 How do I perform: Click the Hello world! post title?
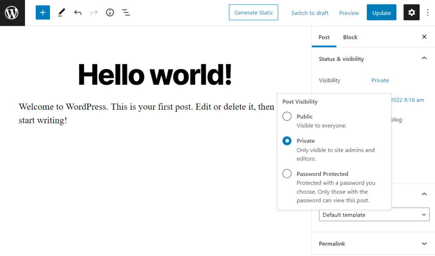coord(155,74)
